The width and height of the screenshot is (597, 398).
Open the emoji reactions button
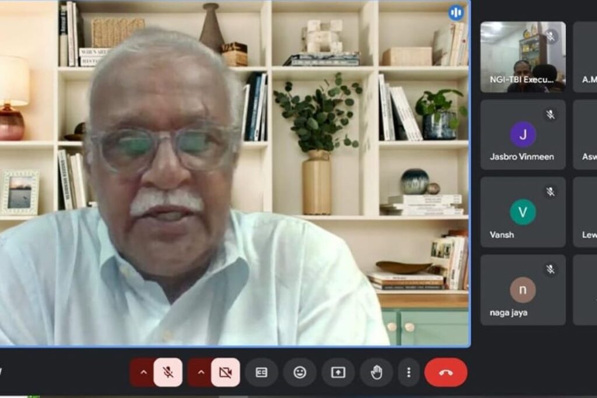[300, 372]
